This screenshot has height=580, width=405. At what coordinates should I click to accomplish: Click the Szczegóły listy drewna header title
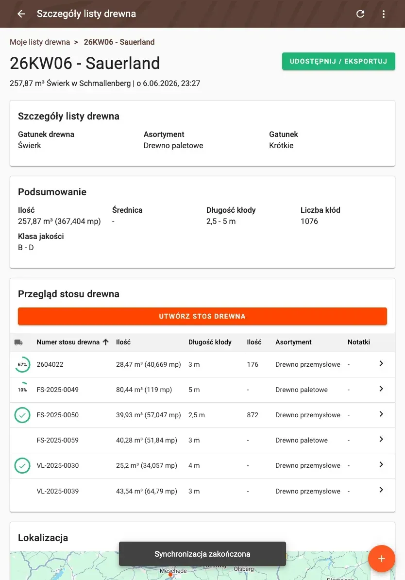(86, 14)
